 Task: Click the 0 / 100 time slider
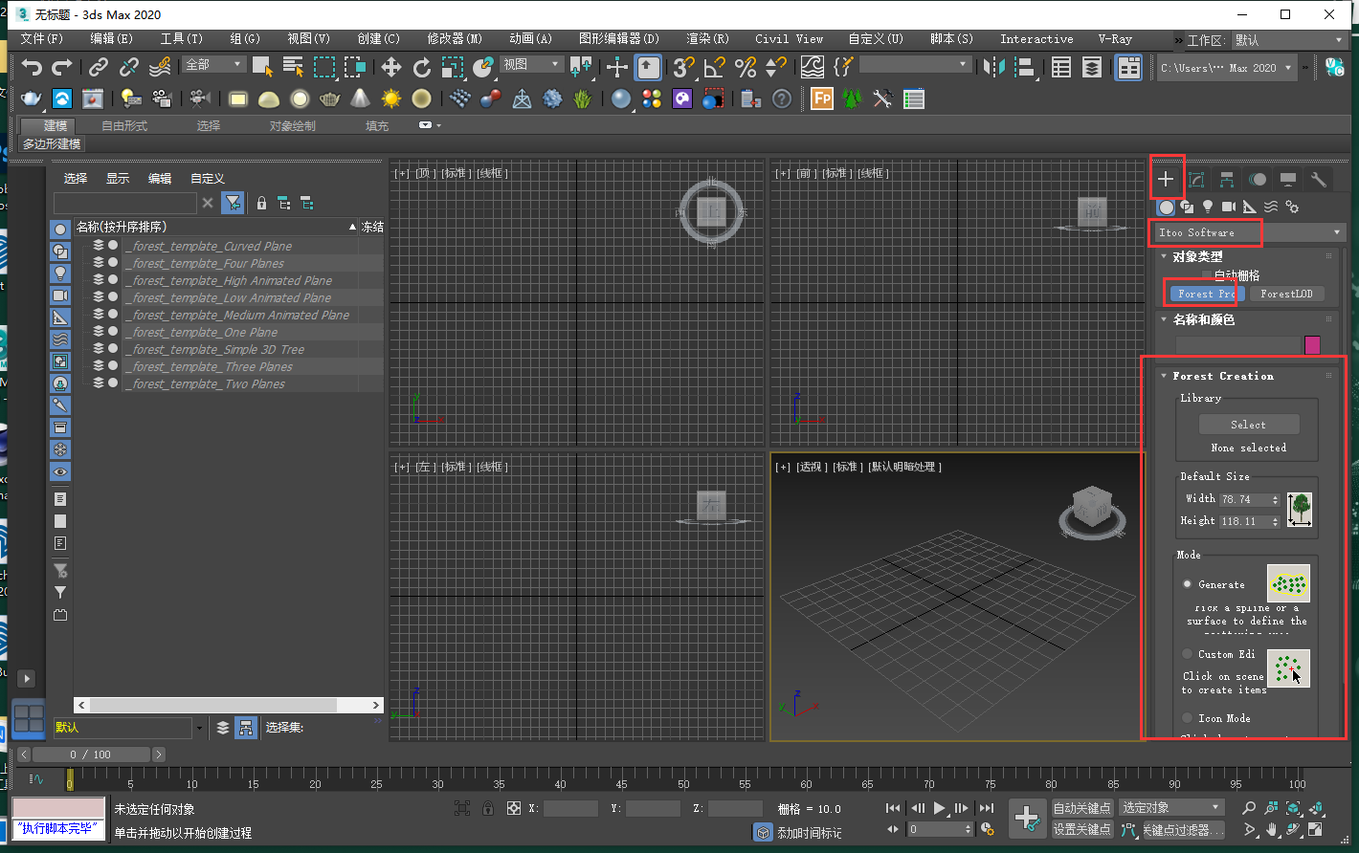[90, 755]
